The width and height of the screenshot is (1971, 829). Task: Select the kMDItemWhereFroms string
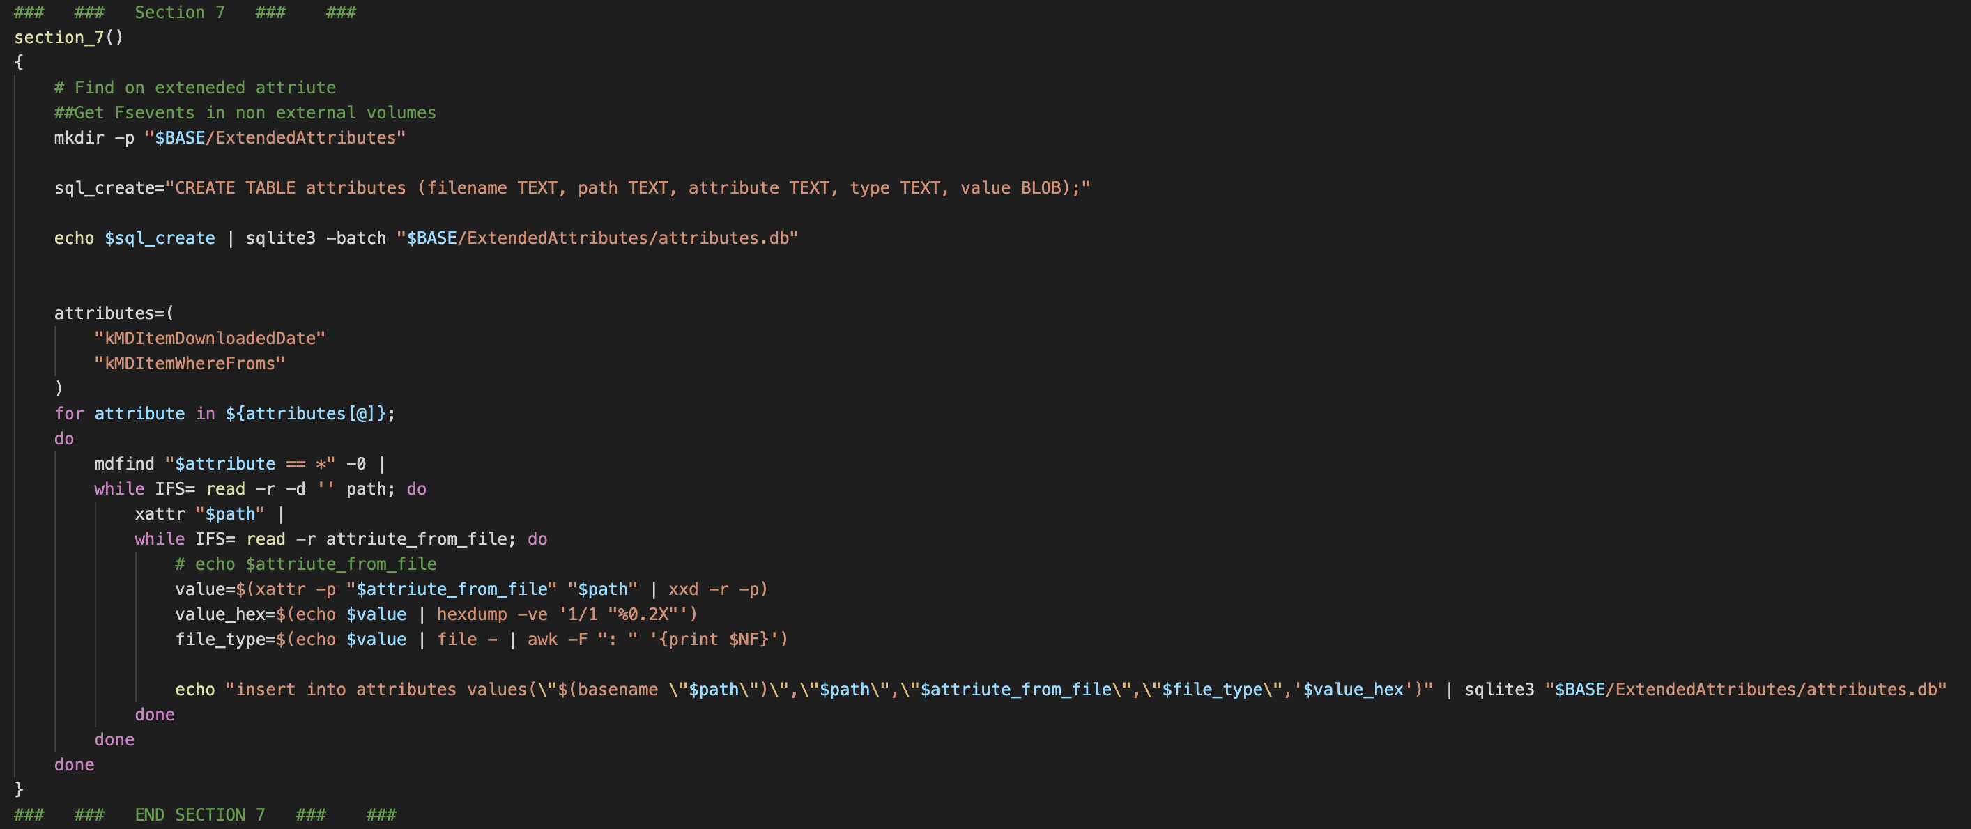coord(189,364)
